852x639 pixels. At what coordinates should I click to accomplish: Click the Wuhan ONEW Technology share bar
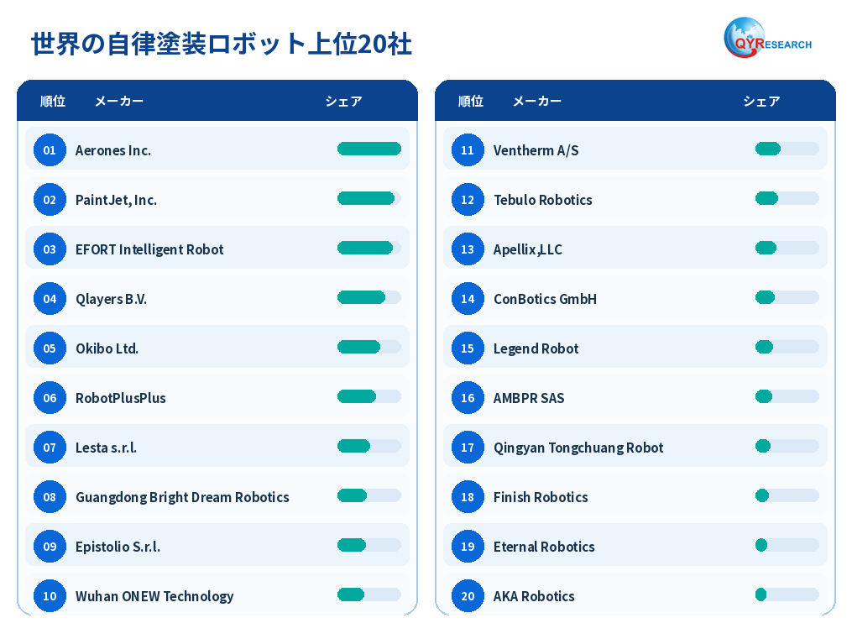click(x=369, y=594)
